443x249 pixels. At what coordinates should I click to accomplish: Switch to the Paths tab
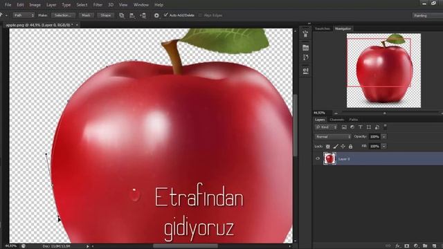pos(354,120)
